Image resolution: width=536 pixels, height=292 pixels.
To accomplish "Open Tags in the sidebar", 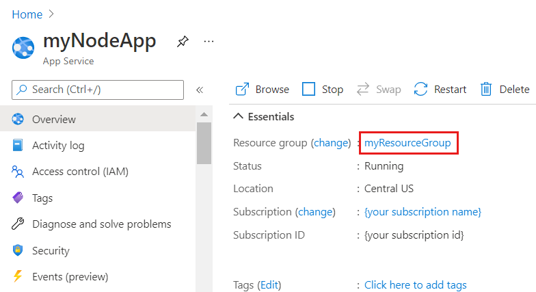I will (98, 198).
